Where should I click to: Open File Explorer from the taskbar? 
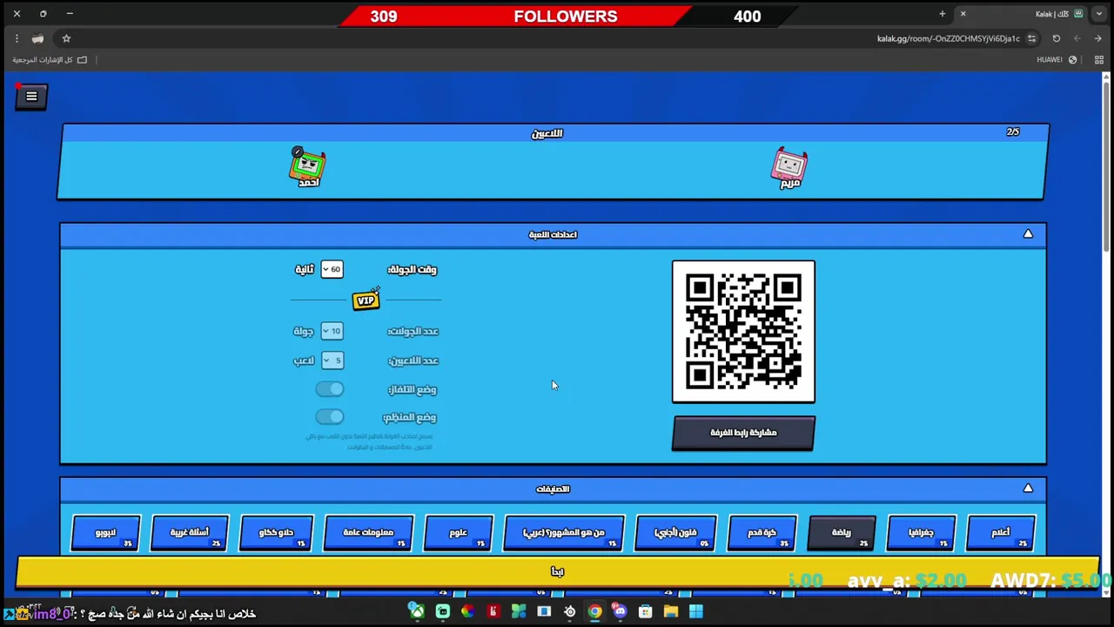pos(670,612)
